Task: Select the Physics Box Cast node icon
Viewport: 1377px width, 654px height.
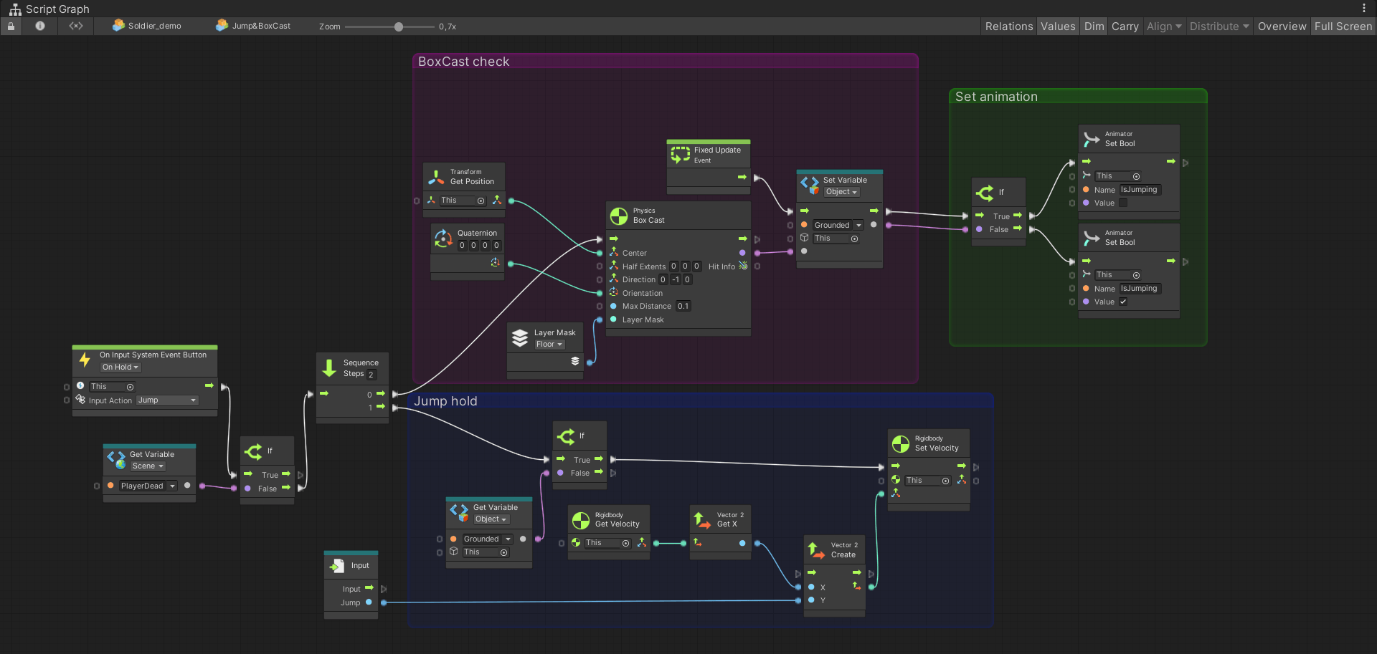Action: click(620, 214)
